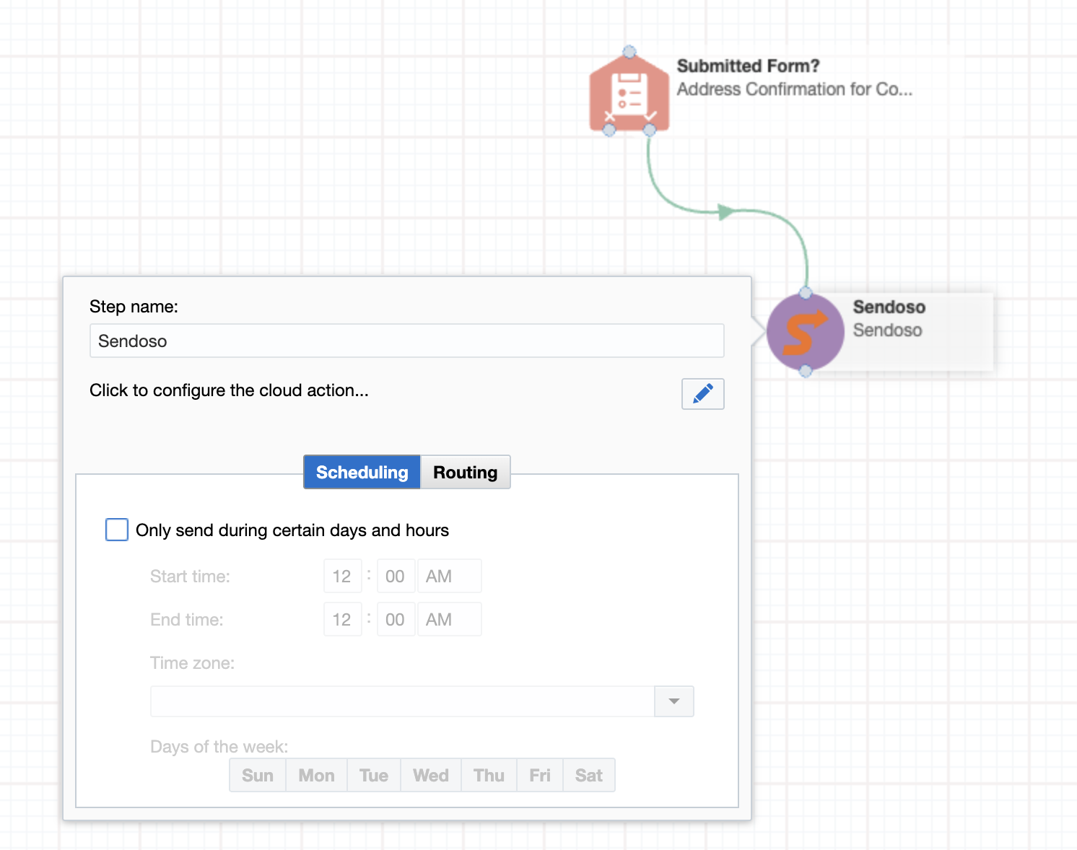Select the purple Sendoso step icon
Viewport: 1077px width, 850px height.
click(806, 332)
